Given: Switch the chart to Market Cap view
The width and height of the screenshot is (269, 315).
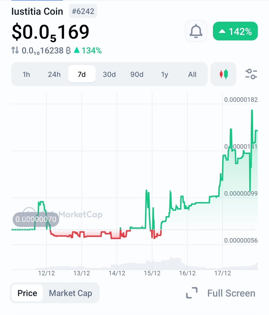Looking at the screenshot, I should coord(70,293).
